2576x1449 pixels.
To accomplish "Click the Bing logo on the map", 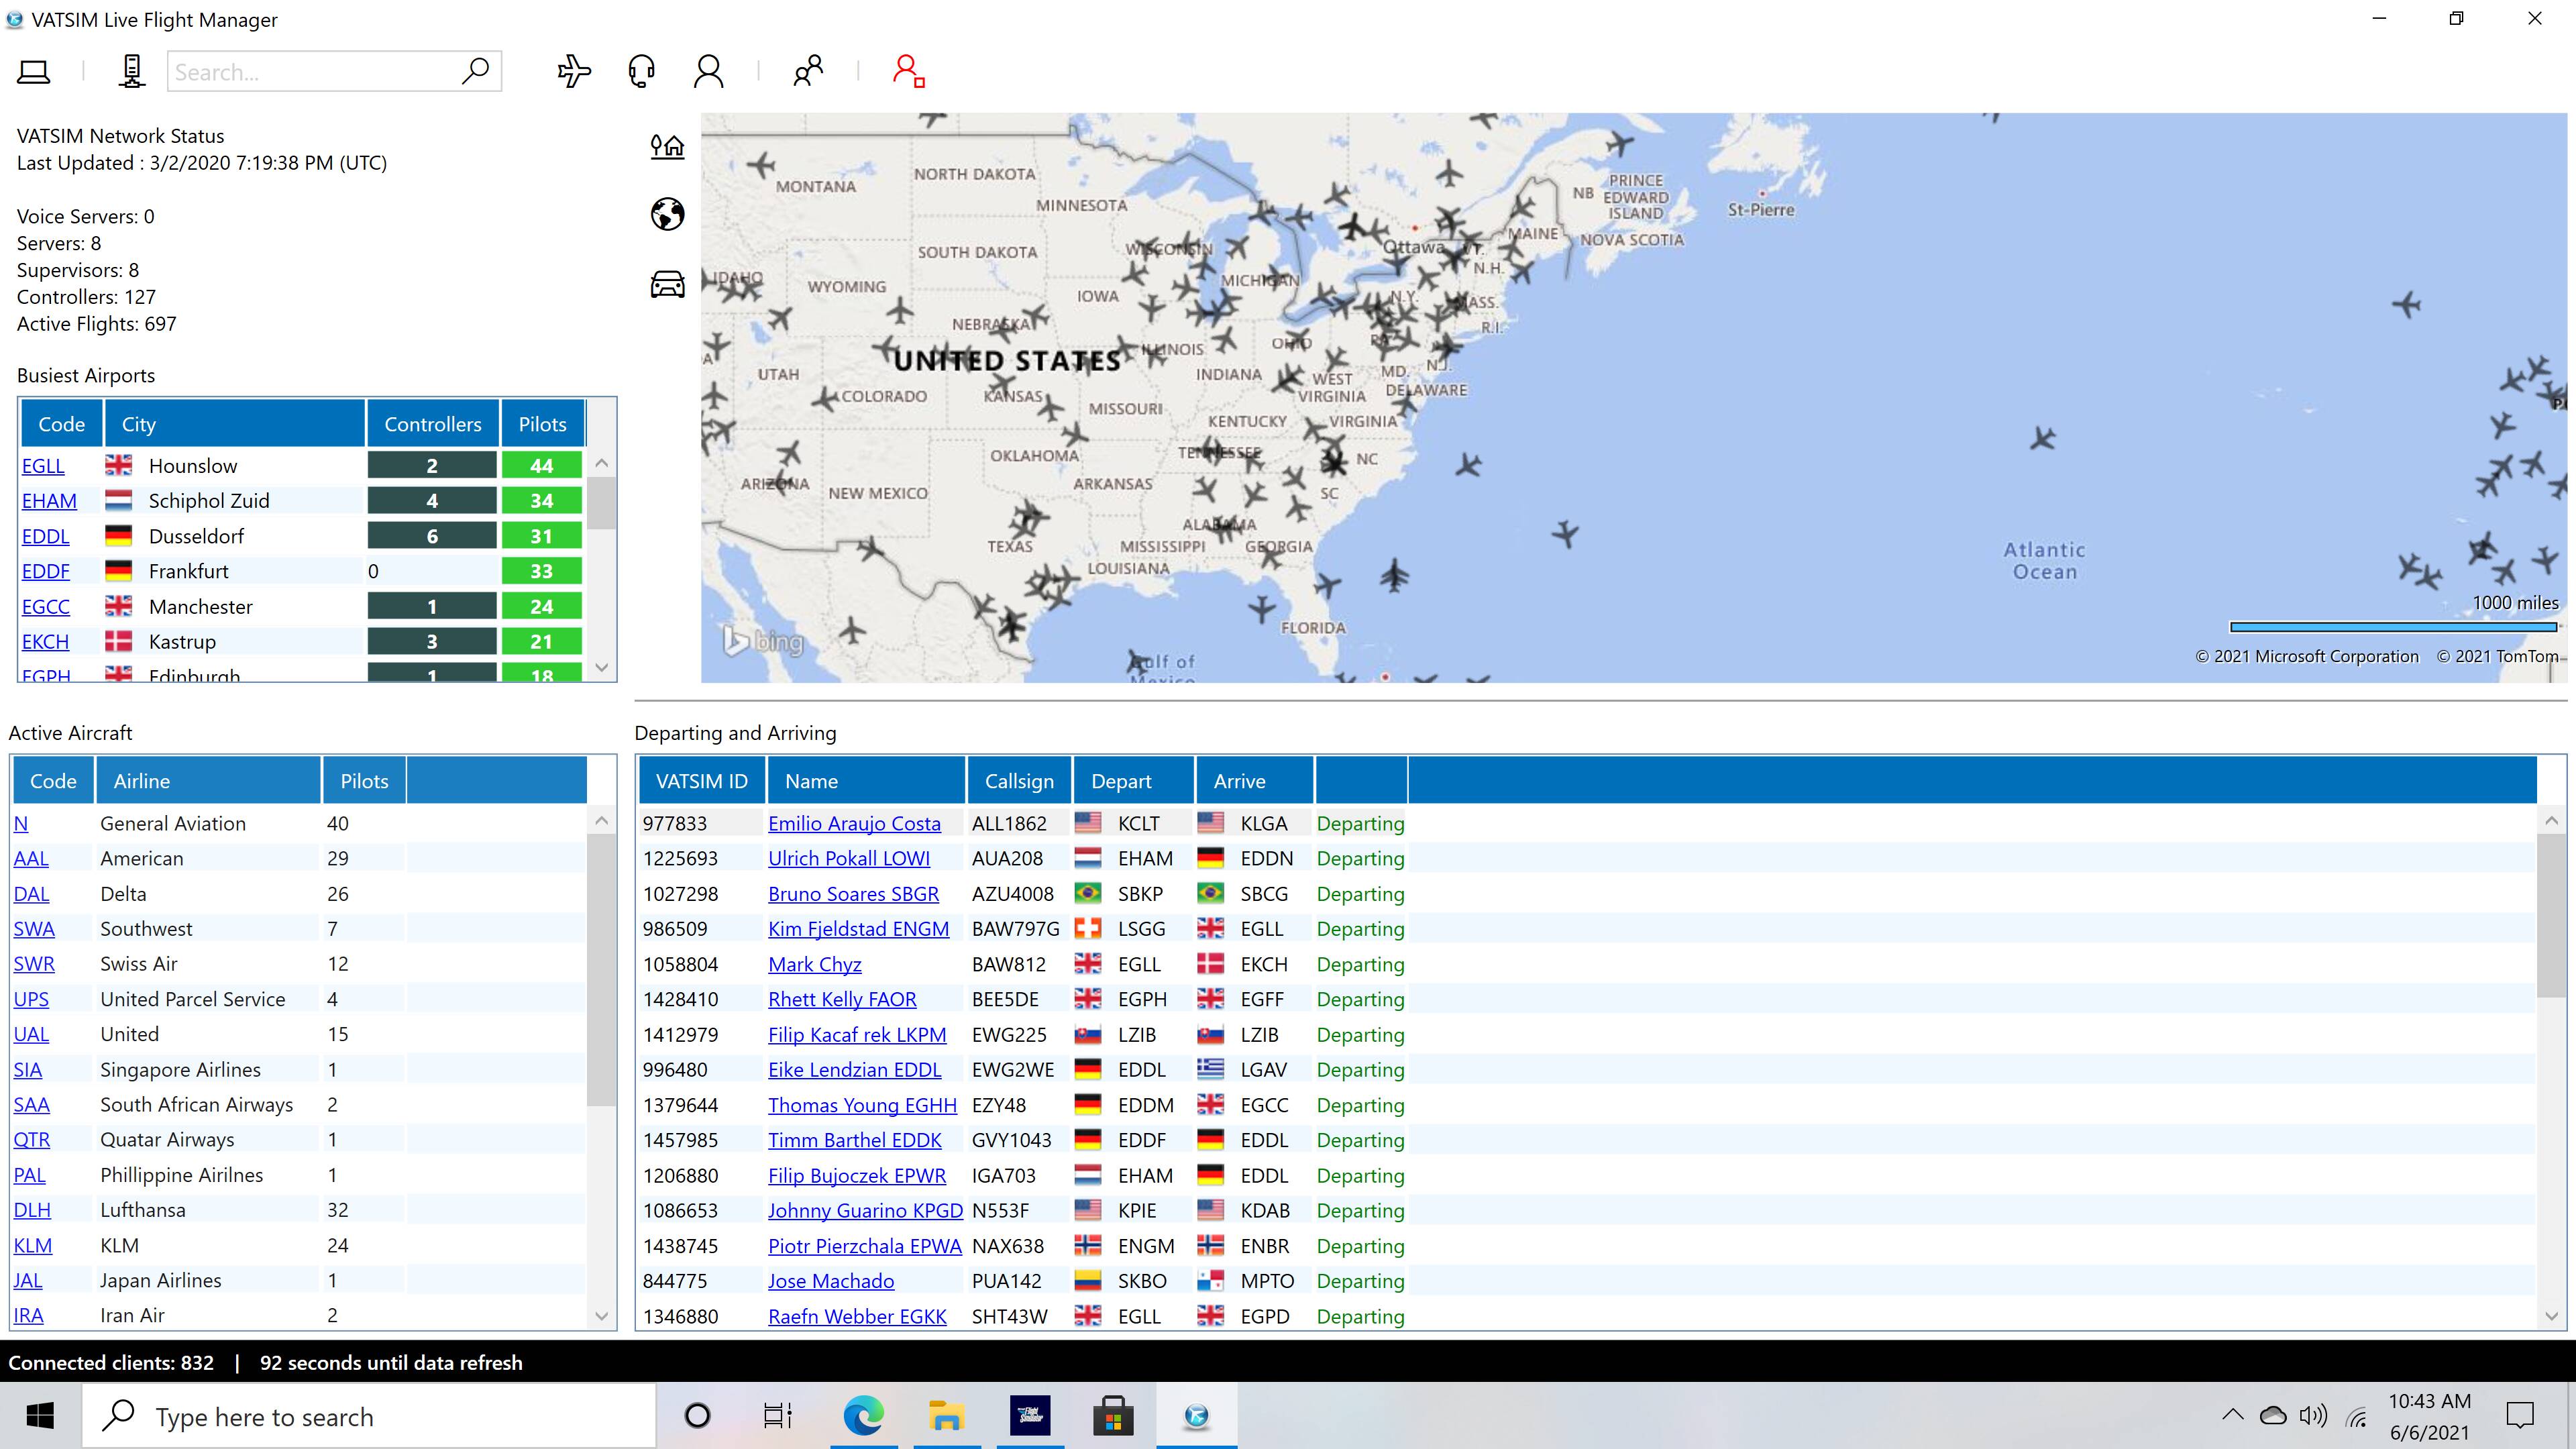I will pyautogui.click(x=762, y=643).
